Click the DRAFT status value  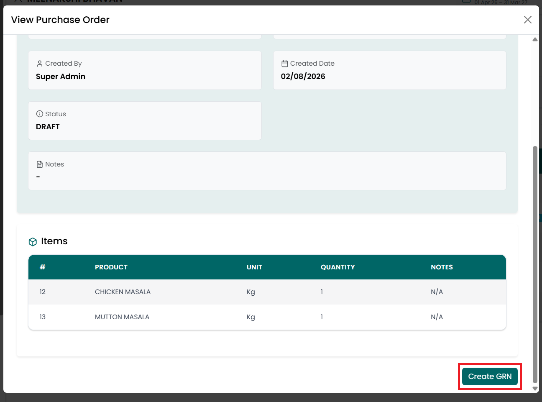[48, 127]
